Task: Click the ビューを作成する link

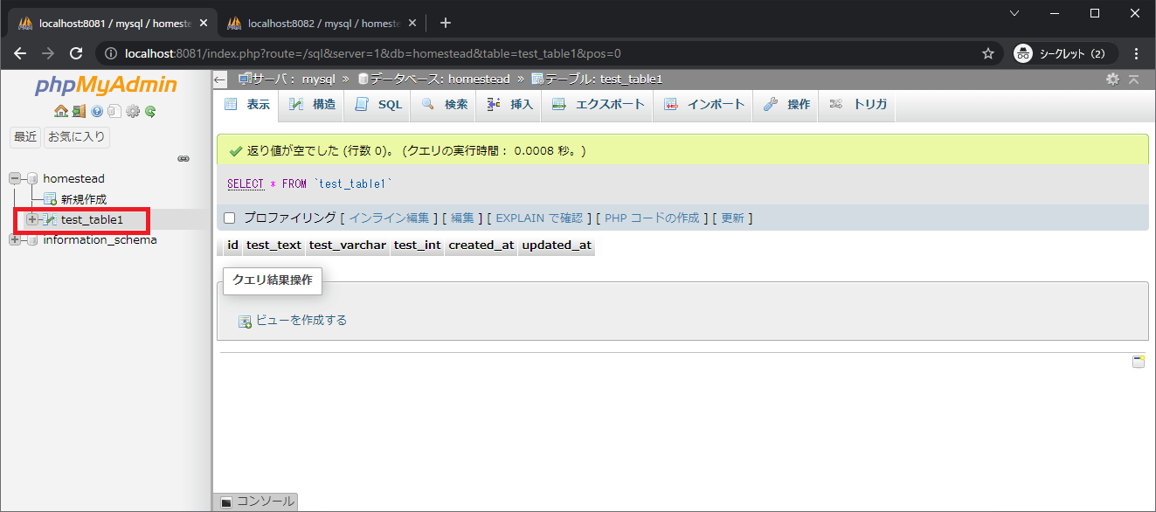Action: [301, 321]
